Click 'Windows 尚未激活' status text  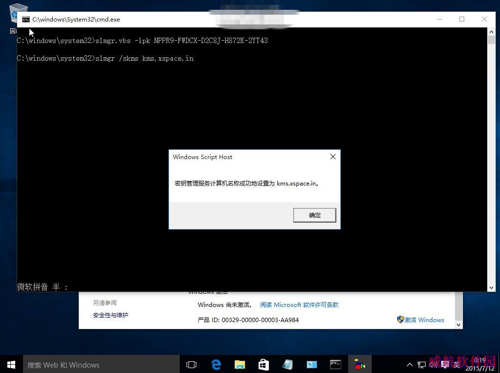(225, 305)
